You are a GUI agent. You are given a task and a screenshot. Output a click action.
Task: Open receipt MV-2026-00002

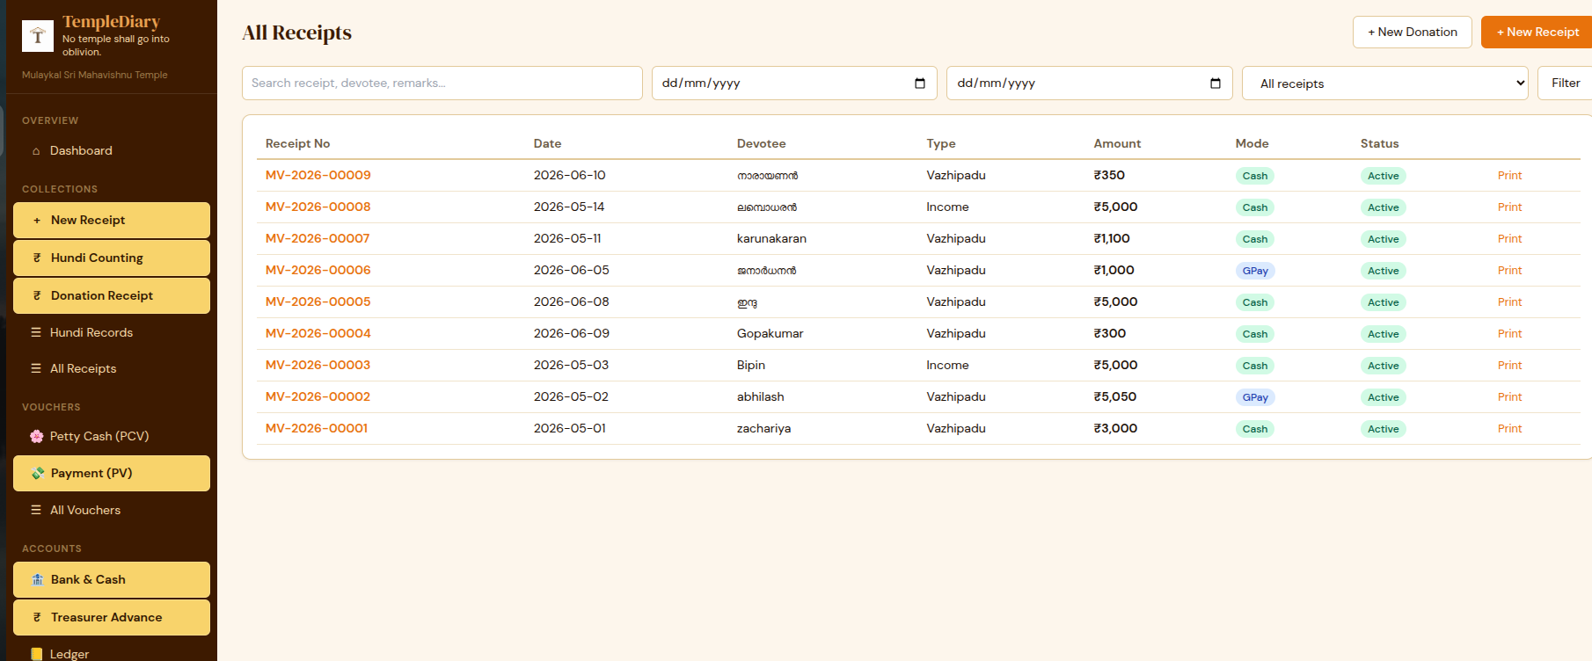[x=318, y=397]
